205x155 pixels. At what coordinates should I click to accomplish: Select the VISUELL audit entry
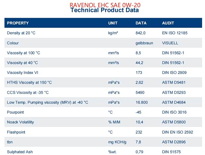(x=170, y=43)
